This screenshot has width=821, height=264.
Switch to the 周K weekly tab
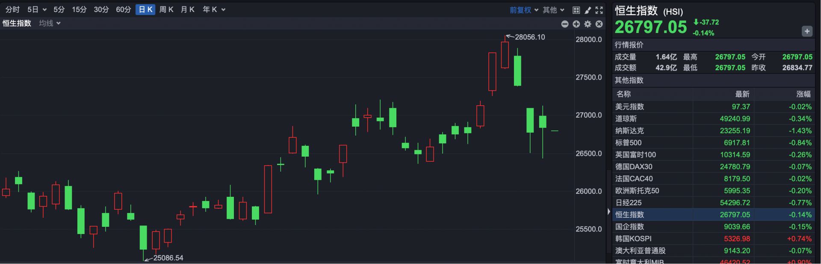tap(166, 9)
